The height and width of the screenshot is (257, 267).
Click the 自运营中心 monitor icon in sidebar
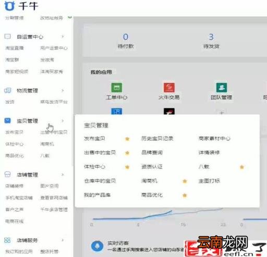tap(7, 36)
